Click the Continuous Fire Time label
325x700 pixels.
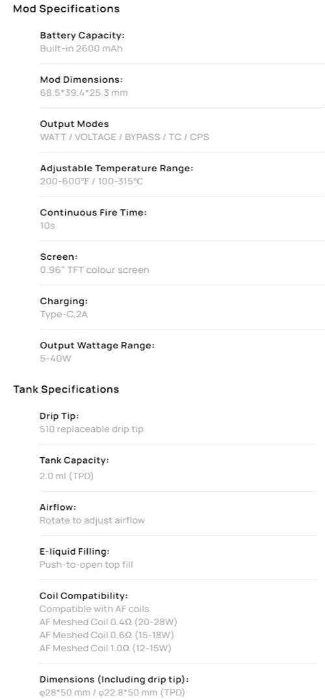[x=93, y=212]
